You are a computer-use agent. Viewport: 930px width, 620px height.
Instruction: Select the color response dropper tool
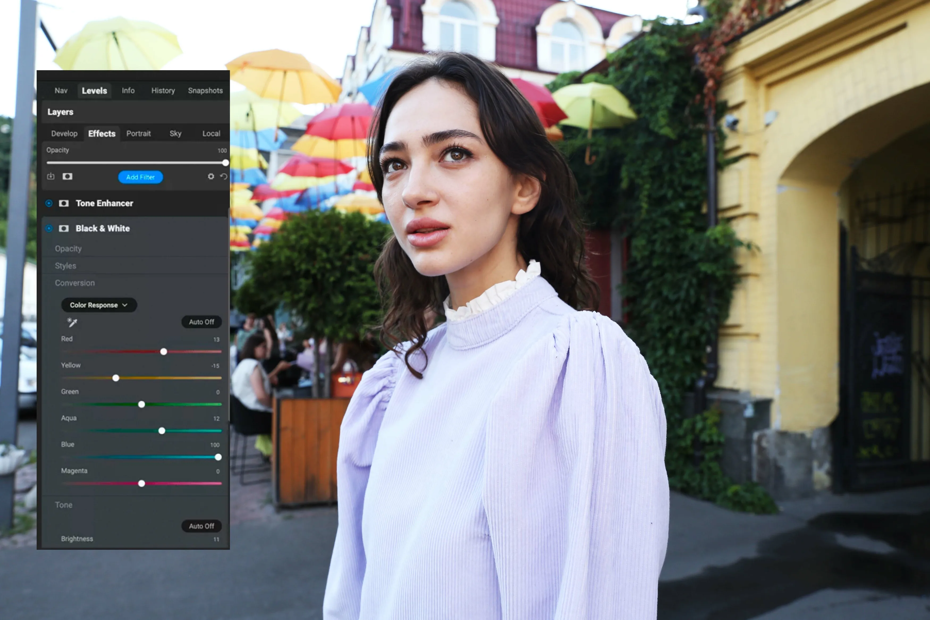click(x=72, y=322)
